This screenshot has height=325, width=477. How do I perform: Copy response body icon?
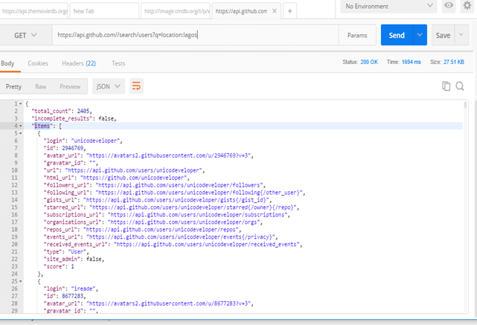(446, 86)
